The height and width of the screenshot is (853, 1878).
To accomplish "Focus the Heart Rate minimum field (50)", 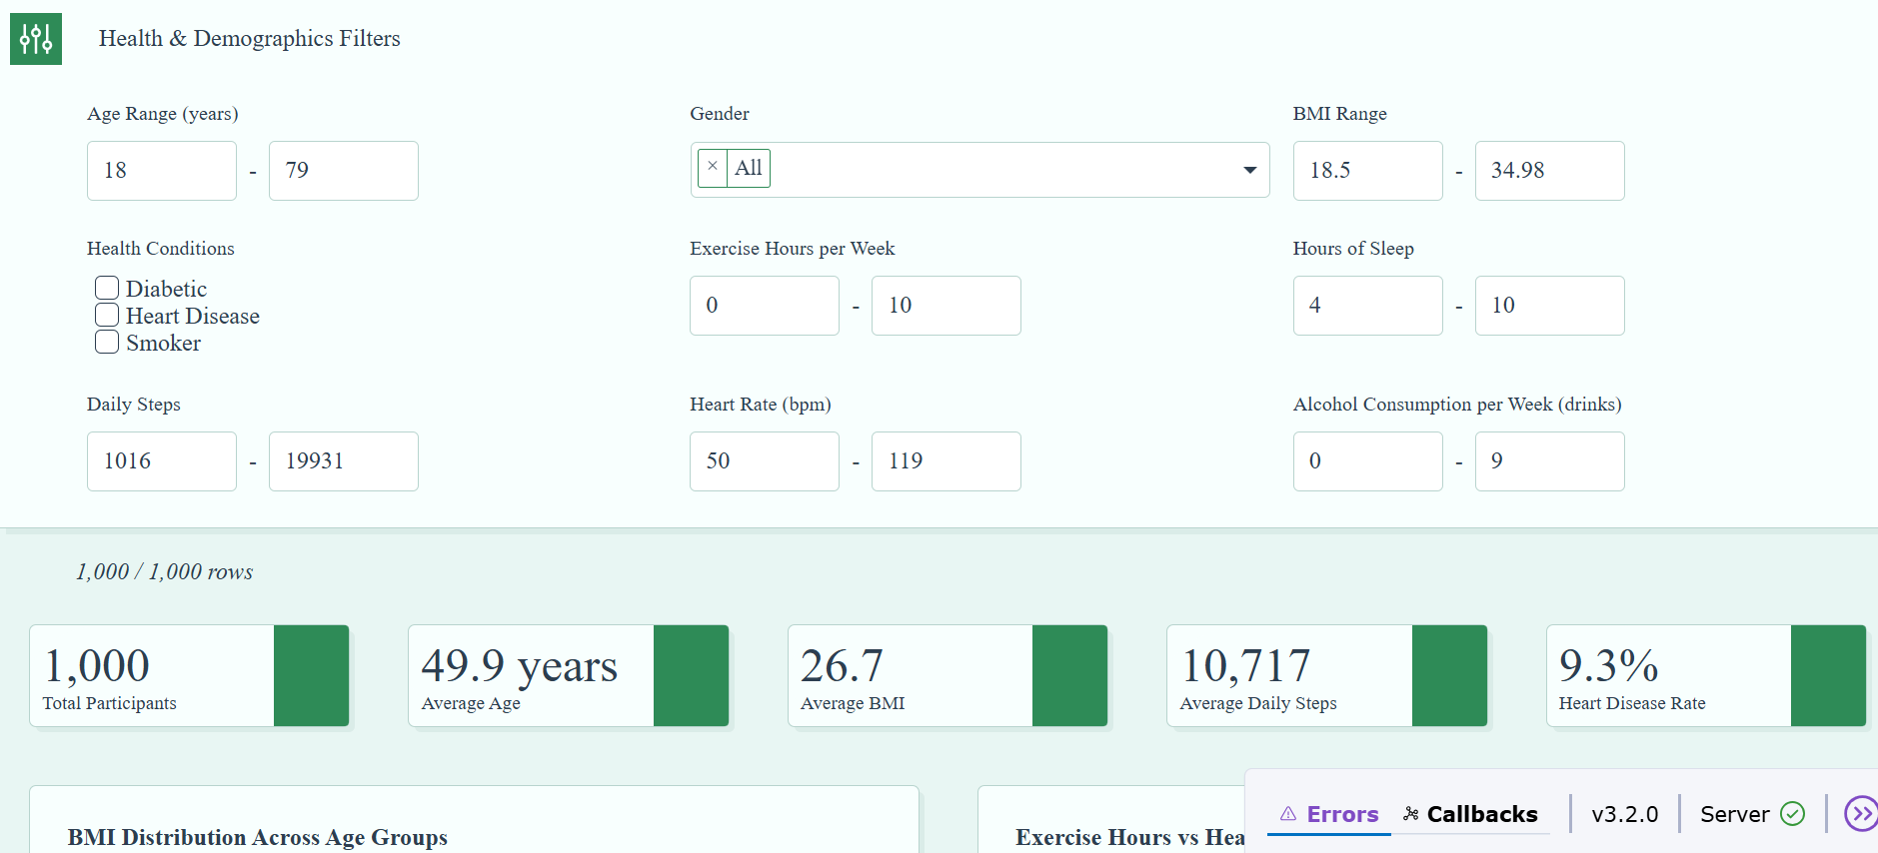I will point(765,461).
